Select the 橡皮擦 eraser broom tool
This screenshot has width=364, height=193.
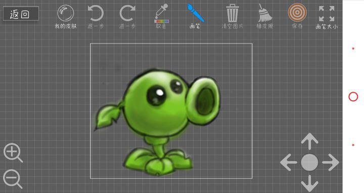tap(265, 13)
